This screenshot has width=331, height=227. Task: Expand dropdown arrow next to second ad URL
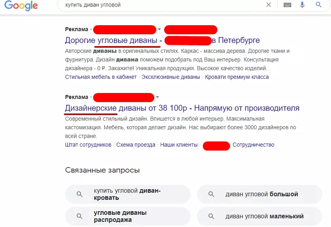pyautogui.click(x=157, y=97)
